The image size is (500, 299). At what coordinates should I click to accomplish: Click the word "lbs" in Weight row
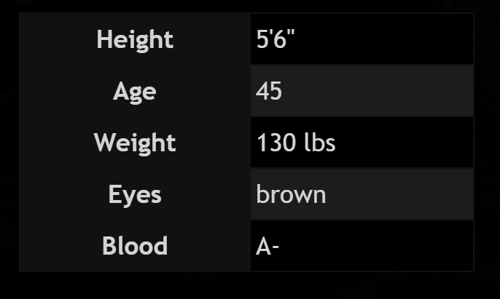(319, 143)
